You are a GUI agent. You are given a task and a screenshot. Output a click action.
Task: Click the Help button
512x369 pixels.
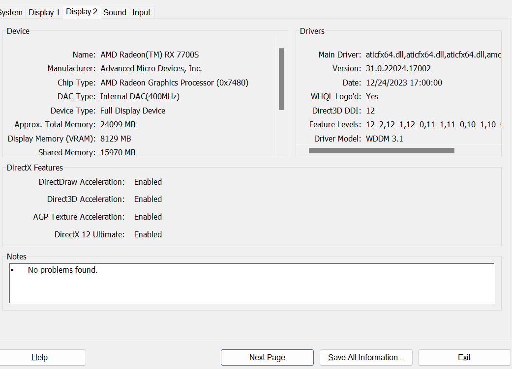click(x=39, y=357)
